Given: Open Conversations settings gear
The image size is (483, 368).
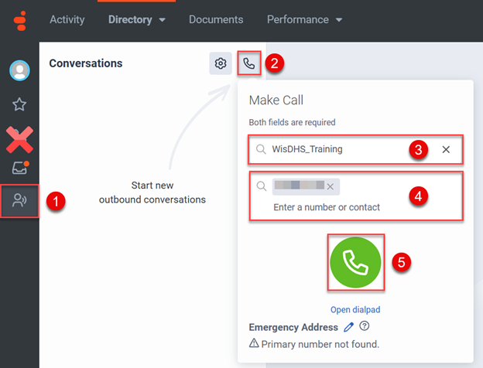Looking at the screenshot, I should (x=221, y=63).
